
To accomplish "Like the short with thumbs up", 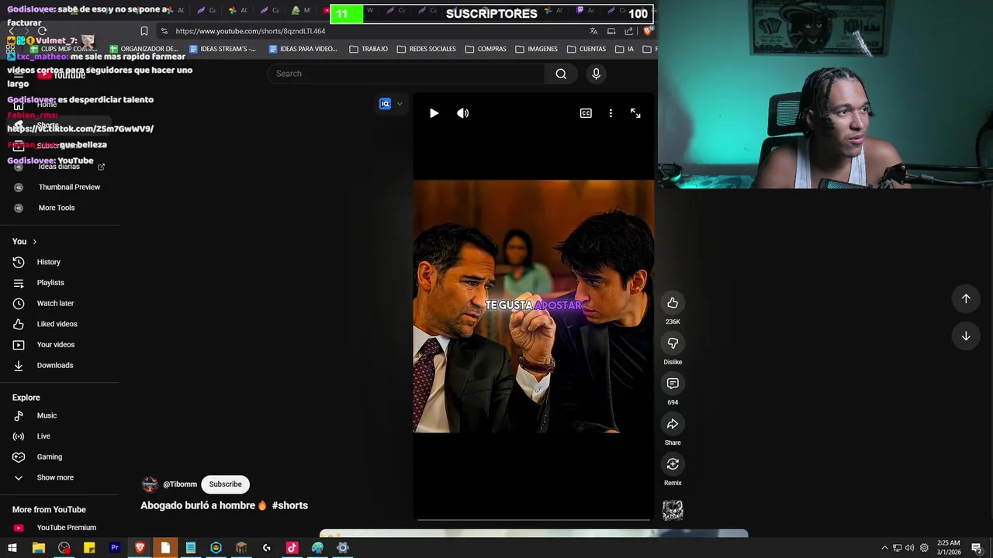I will click(x=673, y=303).
